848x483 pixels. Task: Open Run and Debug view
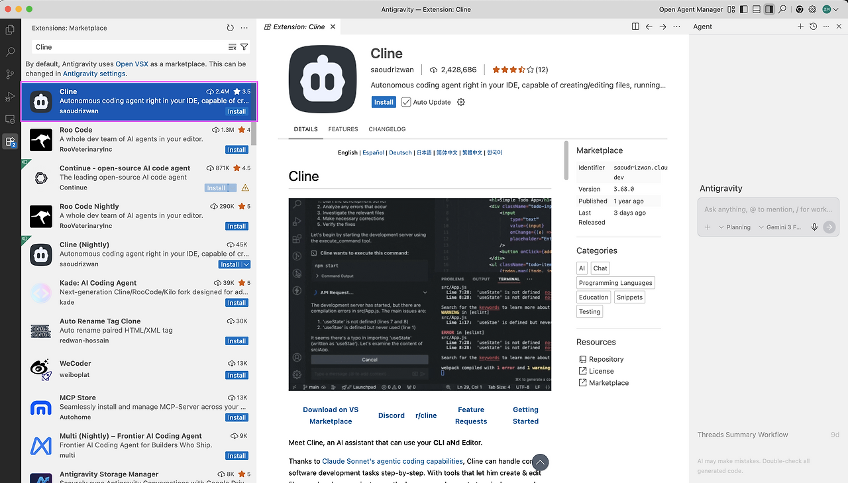tap(10, 97)
